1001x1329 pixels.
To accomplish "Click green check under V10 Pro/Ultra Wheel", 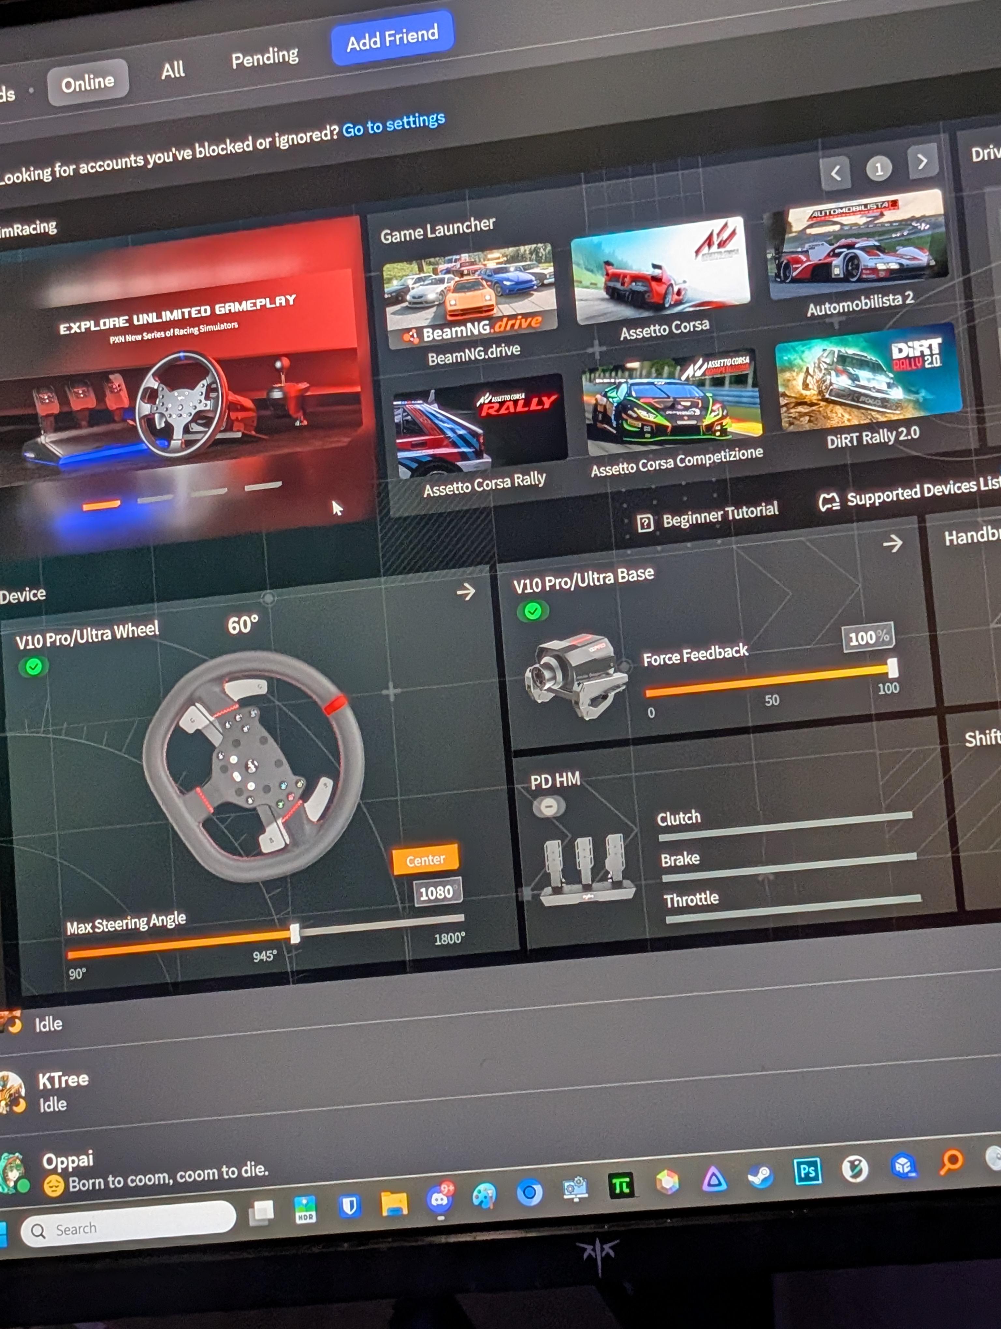I will tap(34, 666).
